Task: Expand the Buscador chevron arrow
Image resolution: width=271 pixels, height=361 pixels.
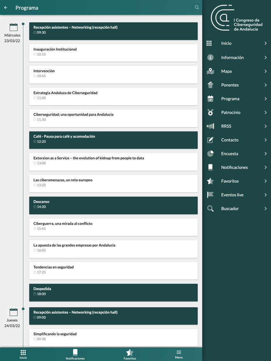Action: pos(266,209)
